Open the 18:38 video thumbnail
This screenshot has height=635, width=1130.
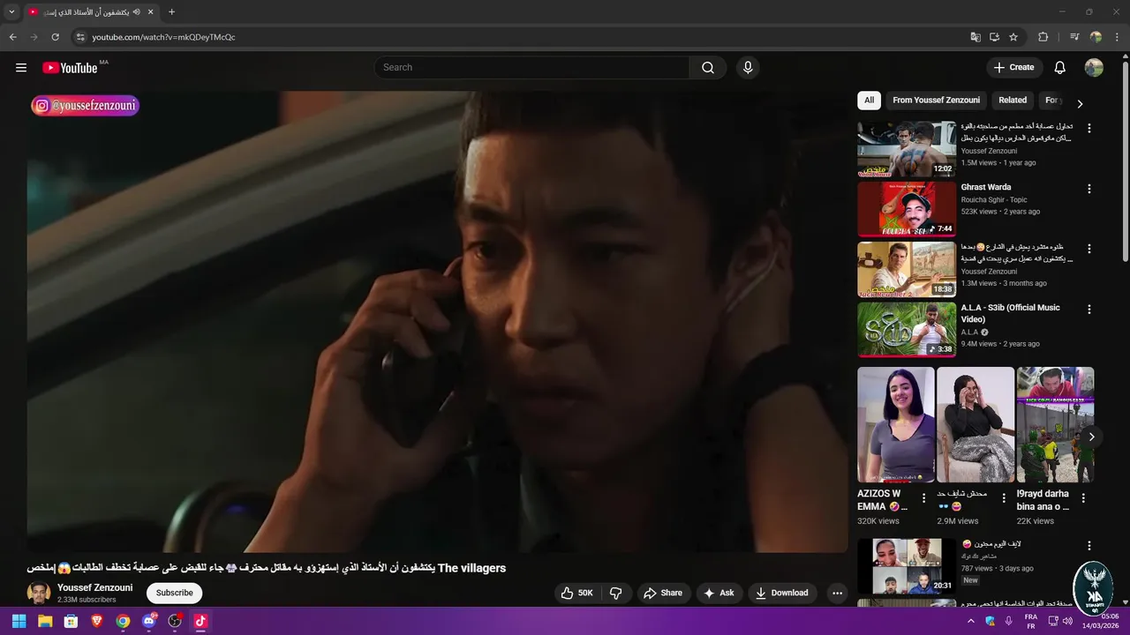point(907,270)
